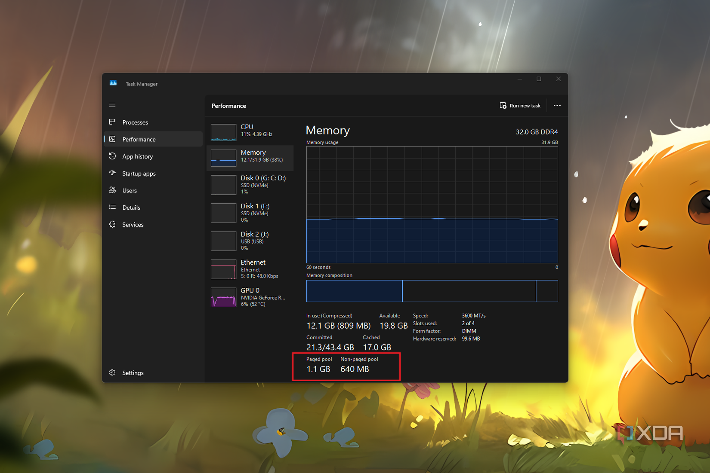
Task: Click the Startup apps gauge icon
Action: [x=112, y=173]
